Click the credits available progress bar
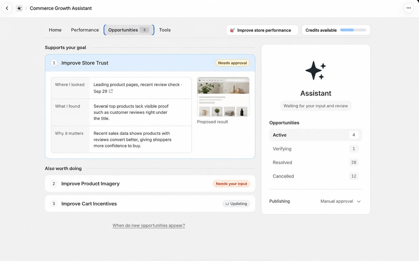 point(353,30)
